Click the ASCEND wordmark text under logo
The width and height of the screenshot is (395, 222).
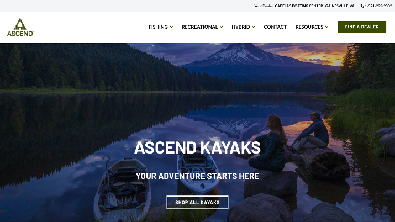click(x=20, y=34)
